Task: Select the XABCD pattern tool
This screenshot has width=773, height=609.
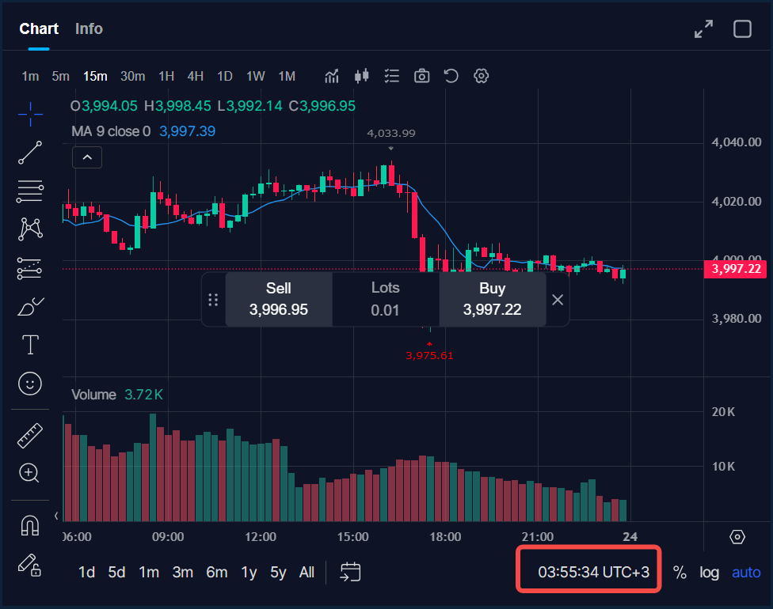Action: [x=30, y=229]
